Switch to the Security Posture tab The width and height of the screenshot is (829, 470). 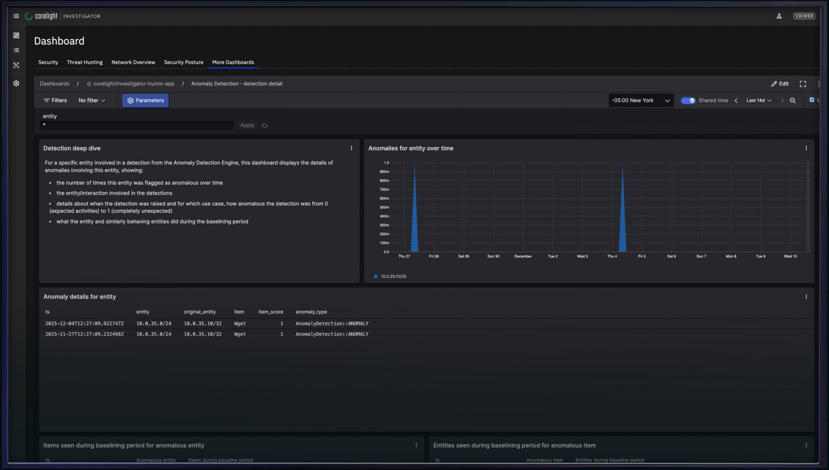(x=183, y=62)
